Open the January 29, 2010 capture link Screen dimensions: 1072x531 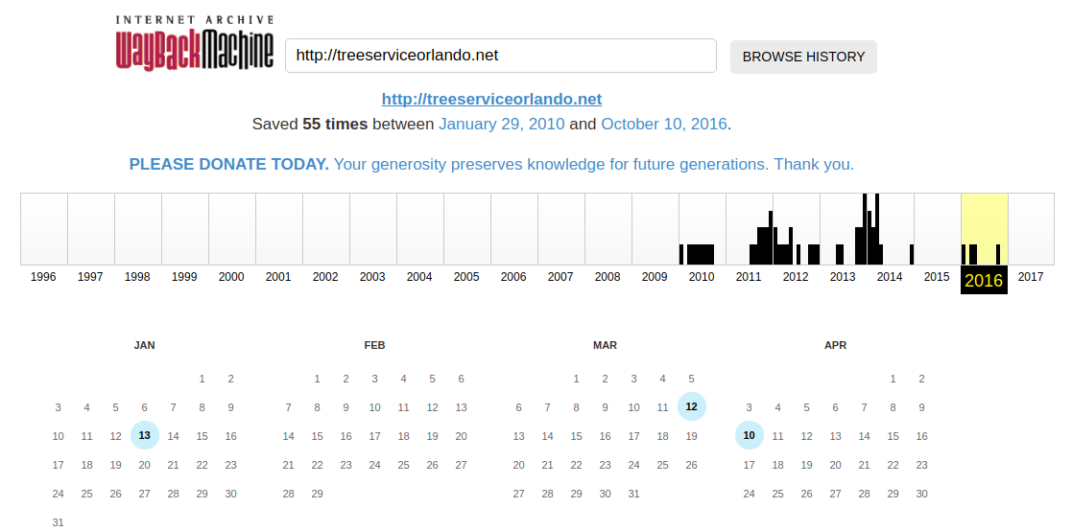point(501,125)
